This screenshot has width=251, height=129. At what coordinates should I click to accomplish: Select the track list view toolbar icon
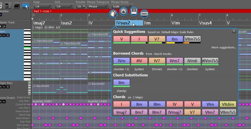tap(8, 6)
